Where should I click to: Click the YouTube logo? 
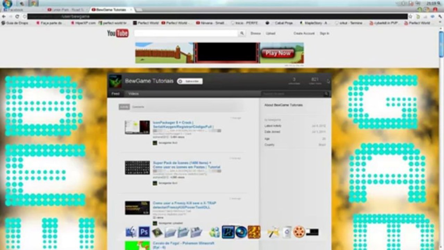(x=118, y=33)
